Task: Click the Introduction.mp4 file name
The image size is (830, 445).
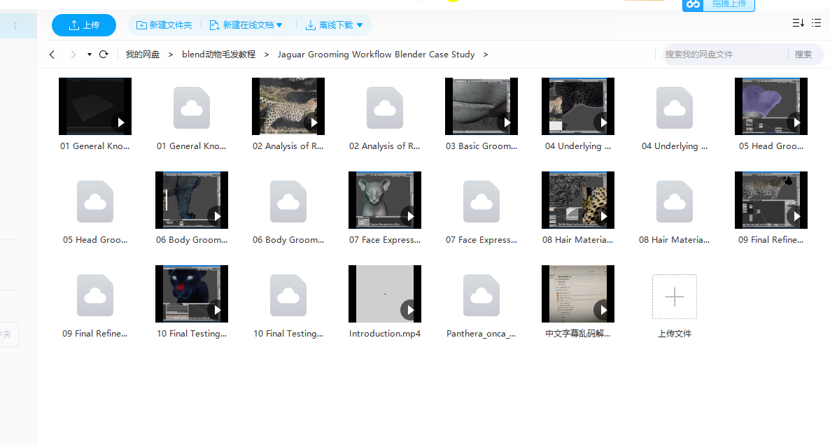Action: (x=385, y=334)
